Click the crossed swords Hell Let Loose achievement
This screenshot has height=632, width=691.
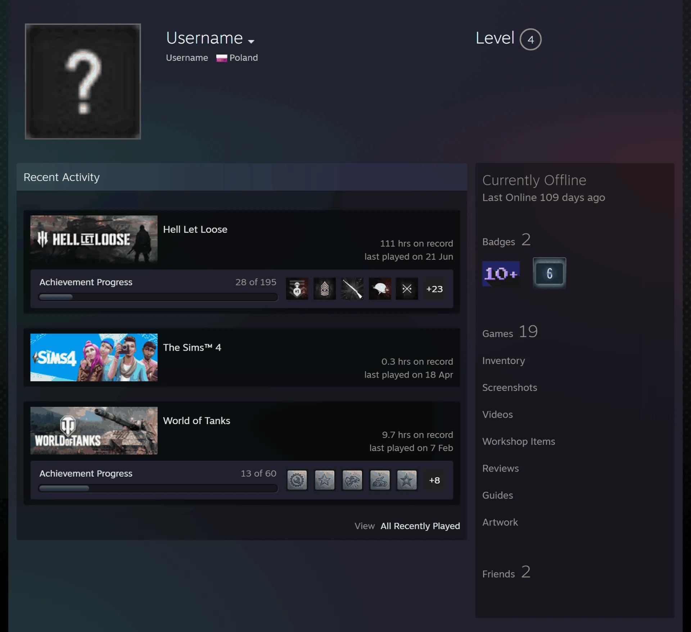click(407, 288)
